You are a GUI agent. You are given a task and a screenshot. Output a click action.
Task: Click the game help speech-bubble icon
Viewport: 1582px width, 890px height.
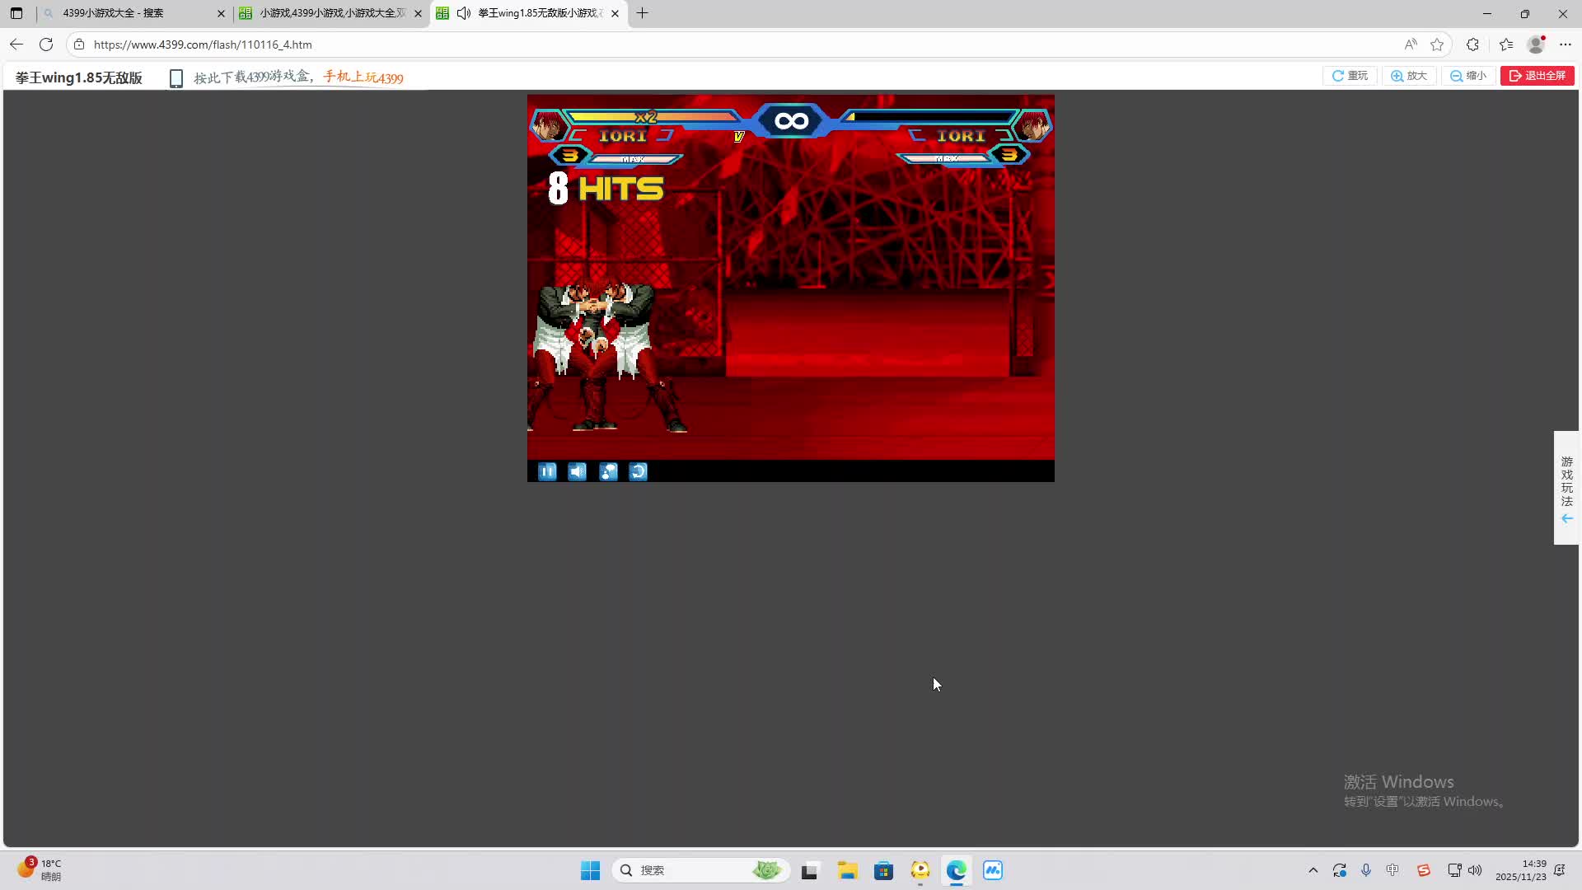(x=608, y=471)
